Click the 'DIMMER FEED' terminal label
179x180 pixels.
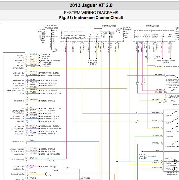point(19,154)
